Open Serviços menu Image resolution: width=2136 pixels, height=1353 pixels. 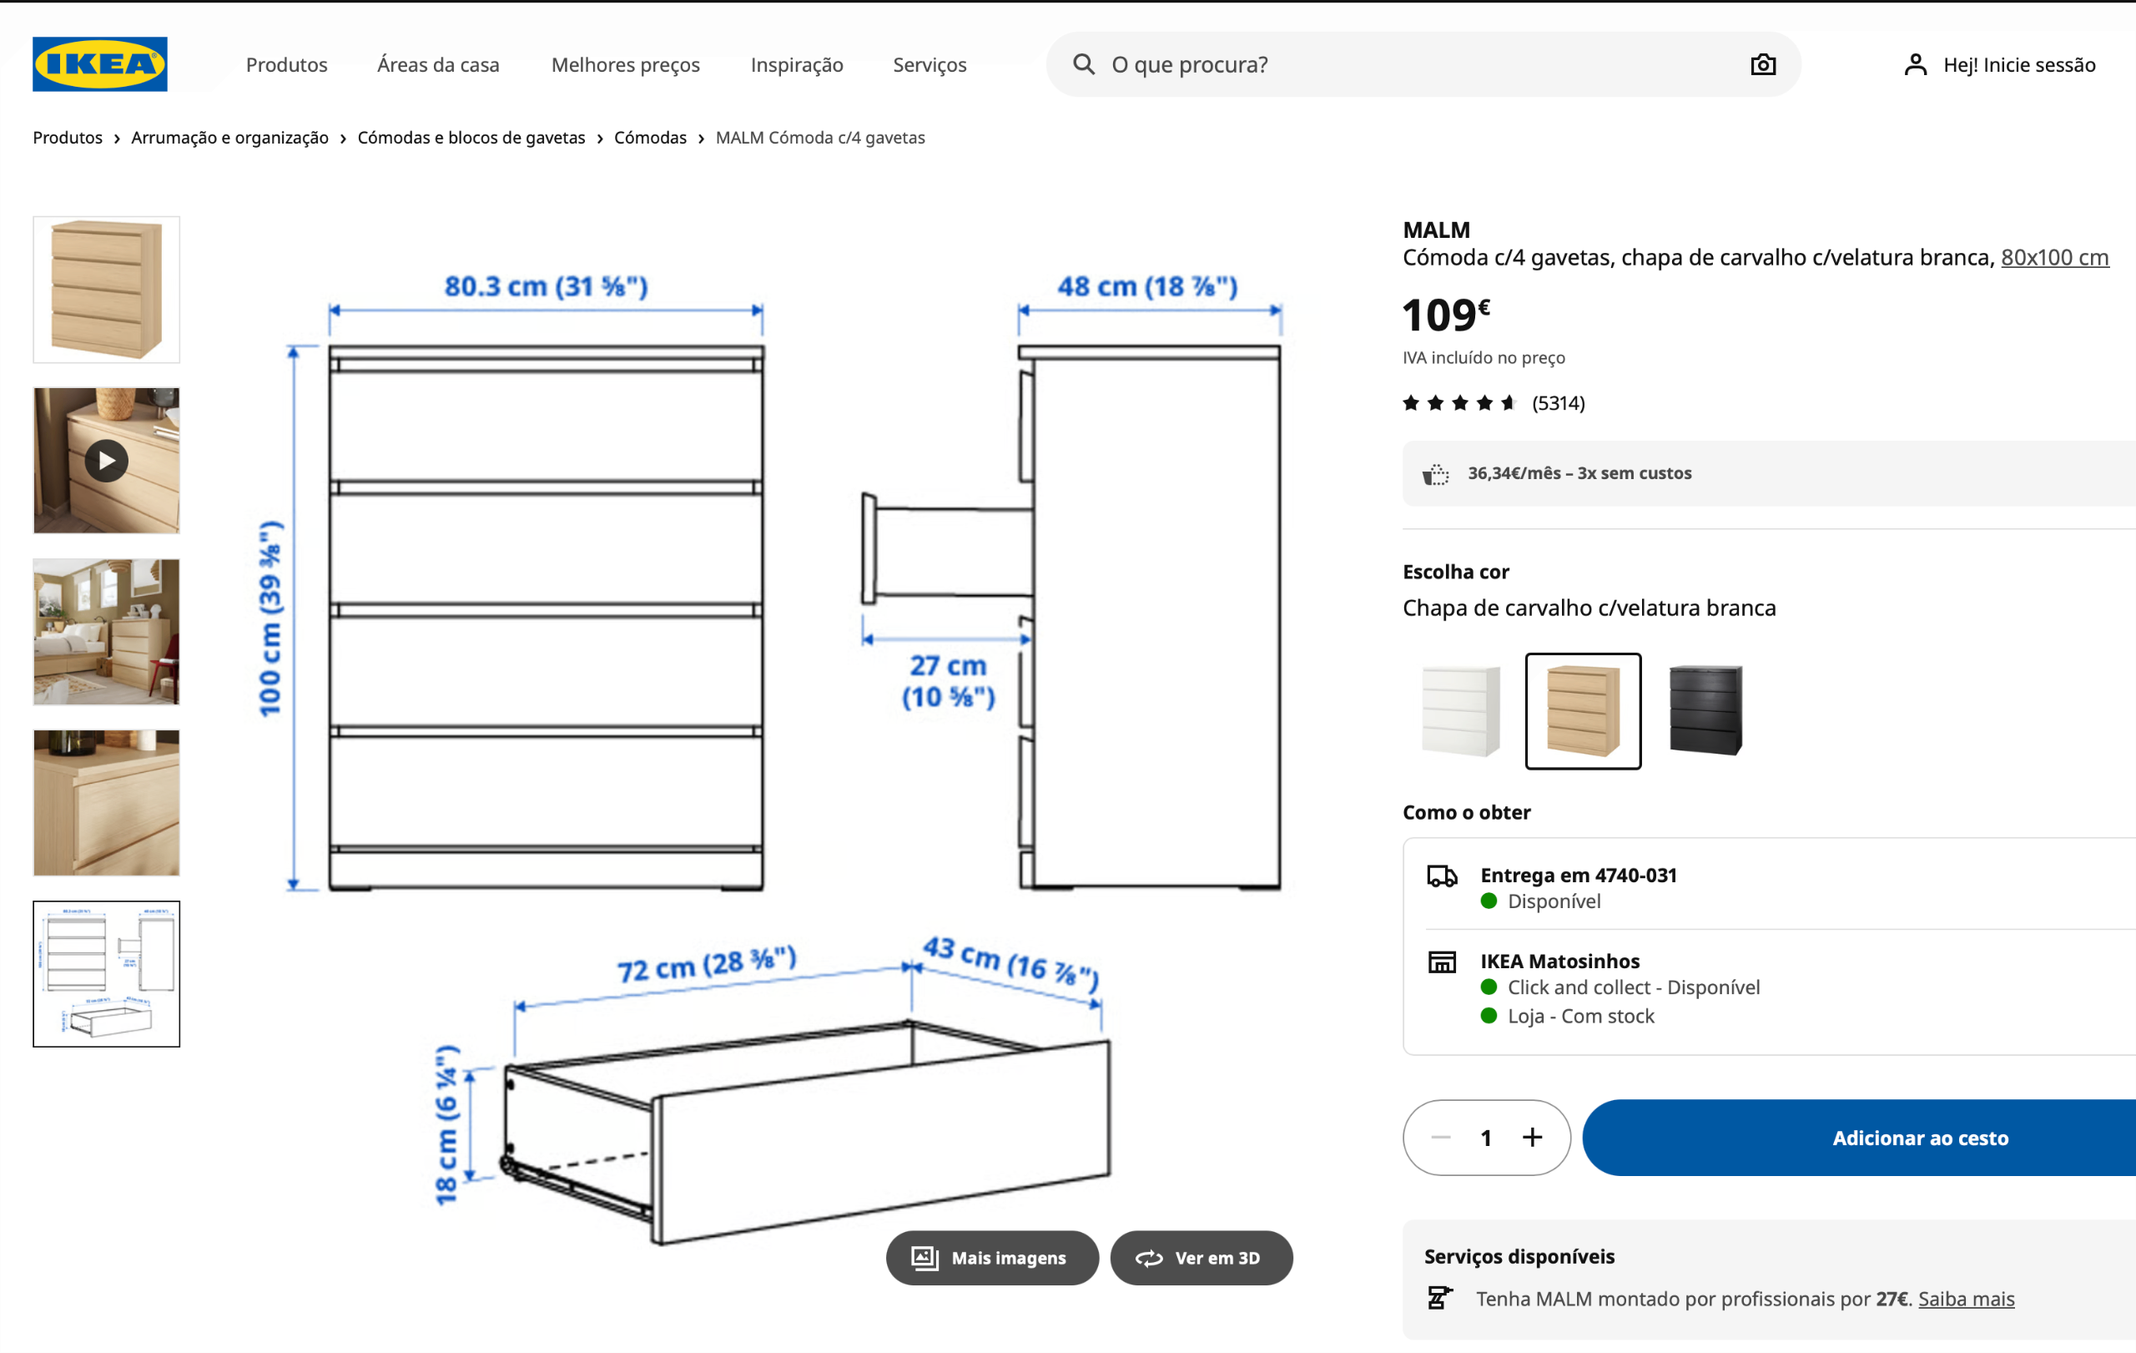pos(929,65)
